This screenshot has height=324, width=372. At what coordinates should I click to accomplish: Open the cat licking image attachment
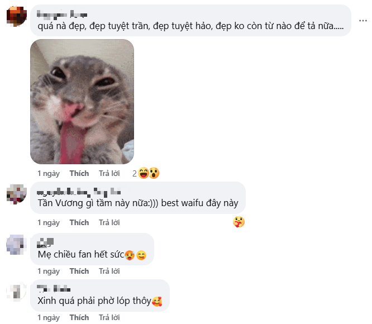pos(82,102)
